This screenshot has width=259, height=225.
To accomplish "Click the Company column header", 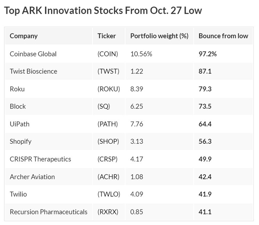I will pos(24,36).
